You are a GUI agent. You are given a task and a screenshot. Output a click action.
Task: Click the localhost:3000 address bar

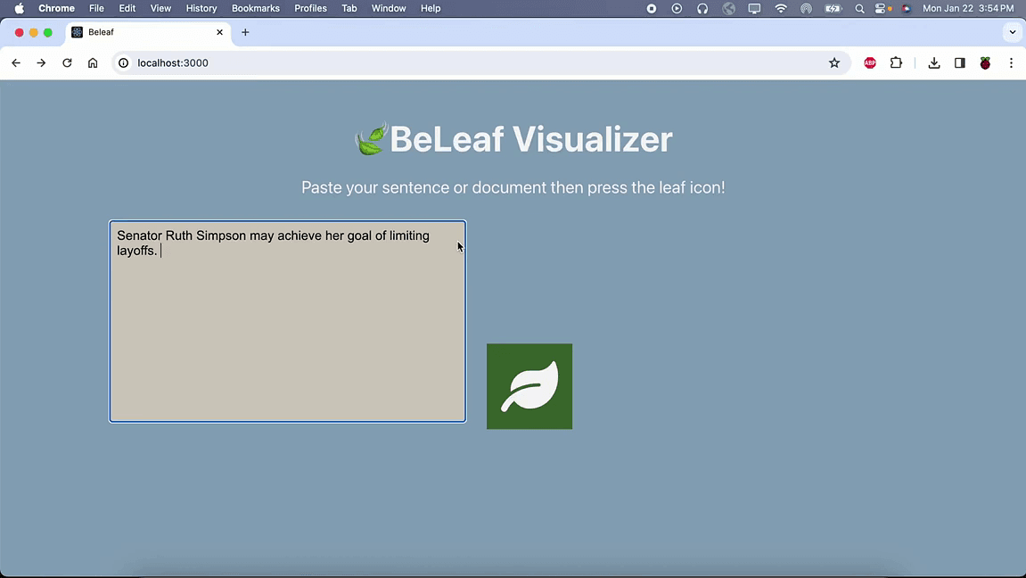pyautogui.click(x=446, y=63)
